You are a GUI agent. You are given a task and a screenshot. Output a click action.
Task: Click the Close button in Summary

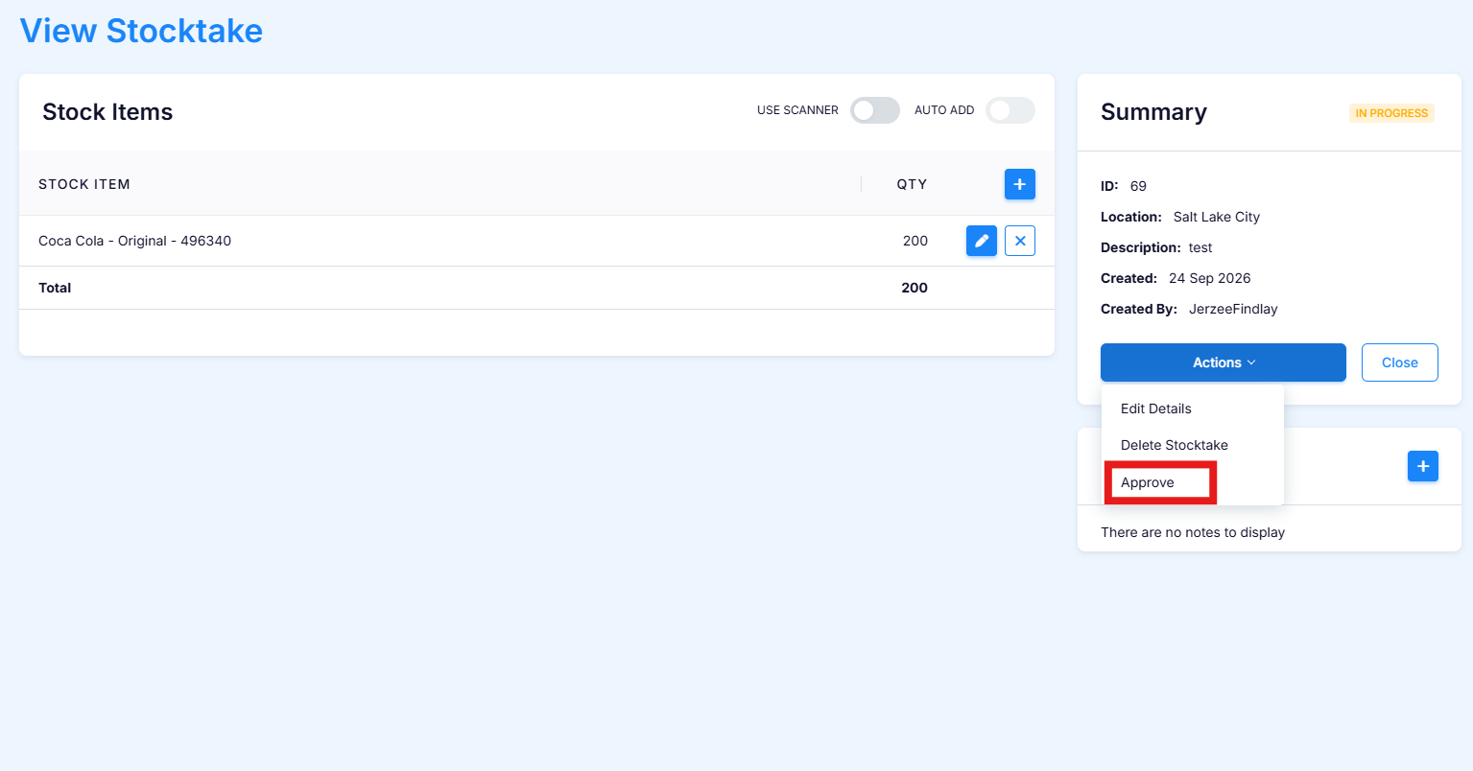(1399, 362)
